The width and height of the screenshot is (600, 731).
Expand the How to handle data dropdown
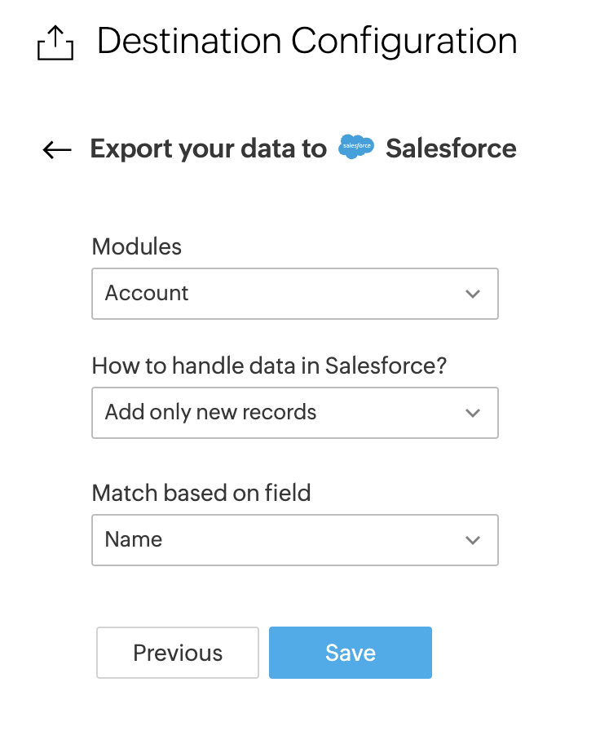click(294, 413)
